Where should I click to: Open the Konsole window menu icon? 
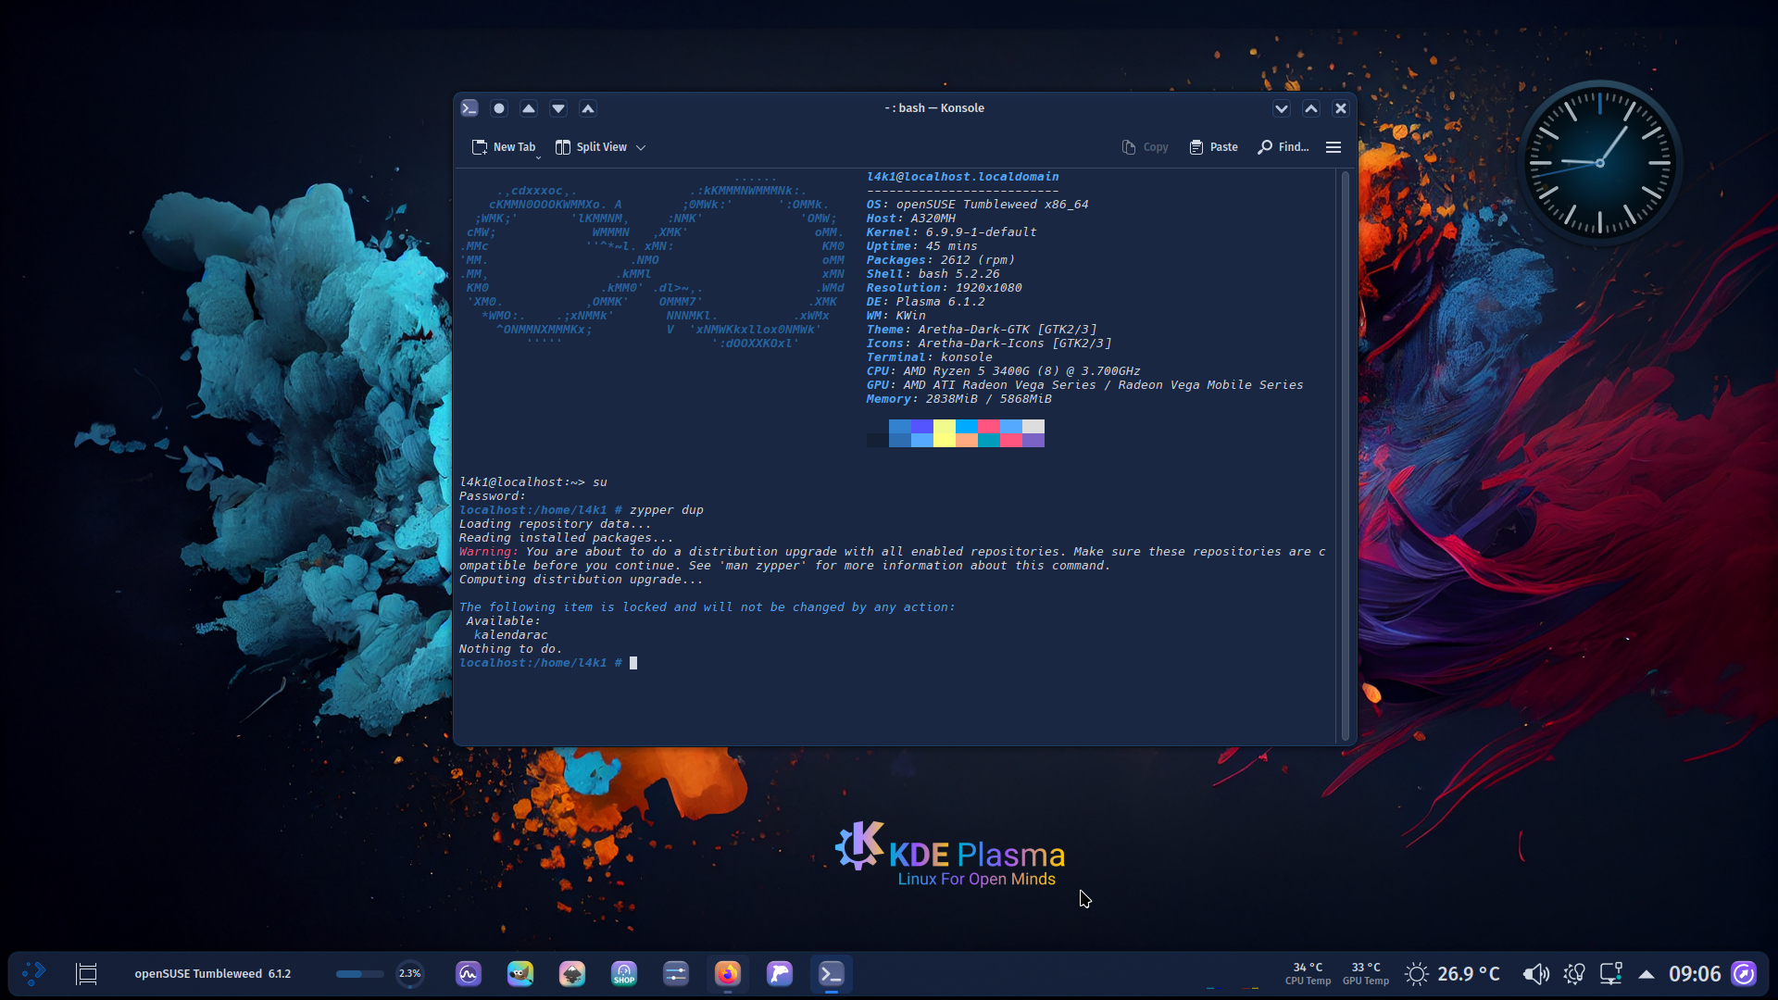click(x=470, y=108)
